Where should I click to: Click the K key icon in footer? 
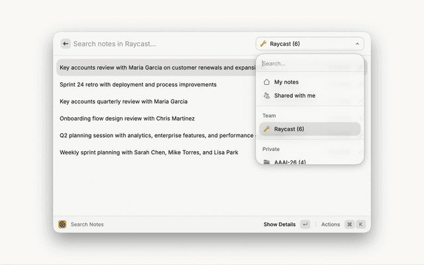(x=361, y=224)
